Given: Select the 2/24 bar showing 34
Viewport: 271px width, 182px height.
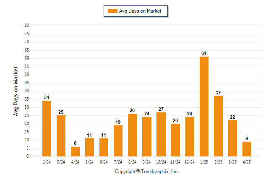Looking at the screenshot, I should (x=47, y=129).
